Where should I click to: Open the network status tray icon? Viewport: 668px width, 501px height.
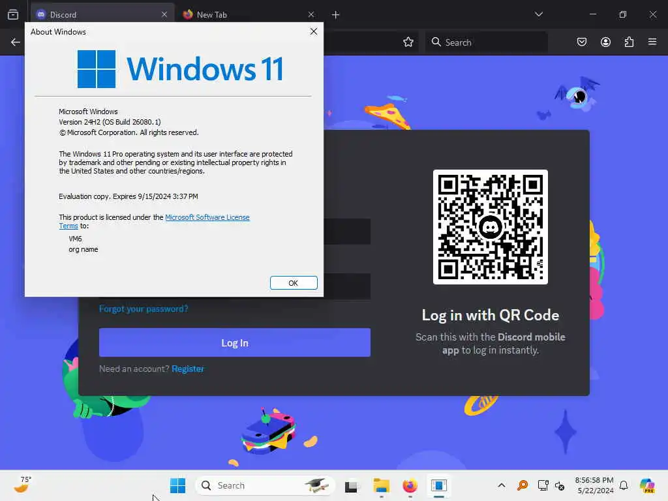(x=543, y=485)
